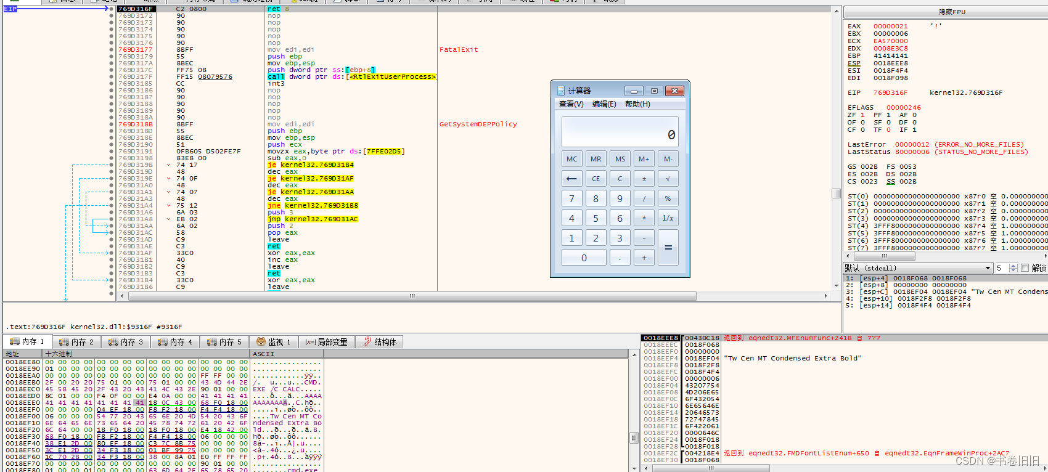Toggle breakpoint dot at address 769D31B4

point(111,280)
